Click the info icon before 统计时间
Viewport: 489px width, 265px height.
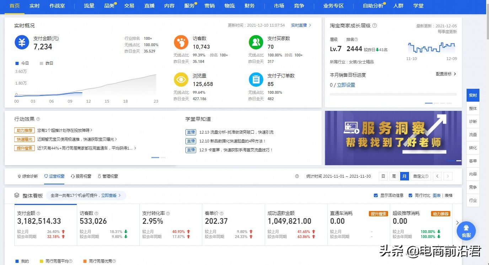tap(297, 176)
